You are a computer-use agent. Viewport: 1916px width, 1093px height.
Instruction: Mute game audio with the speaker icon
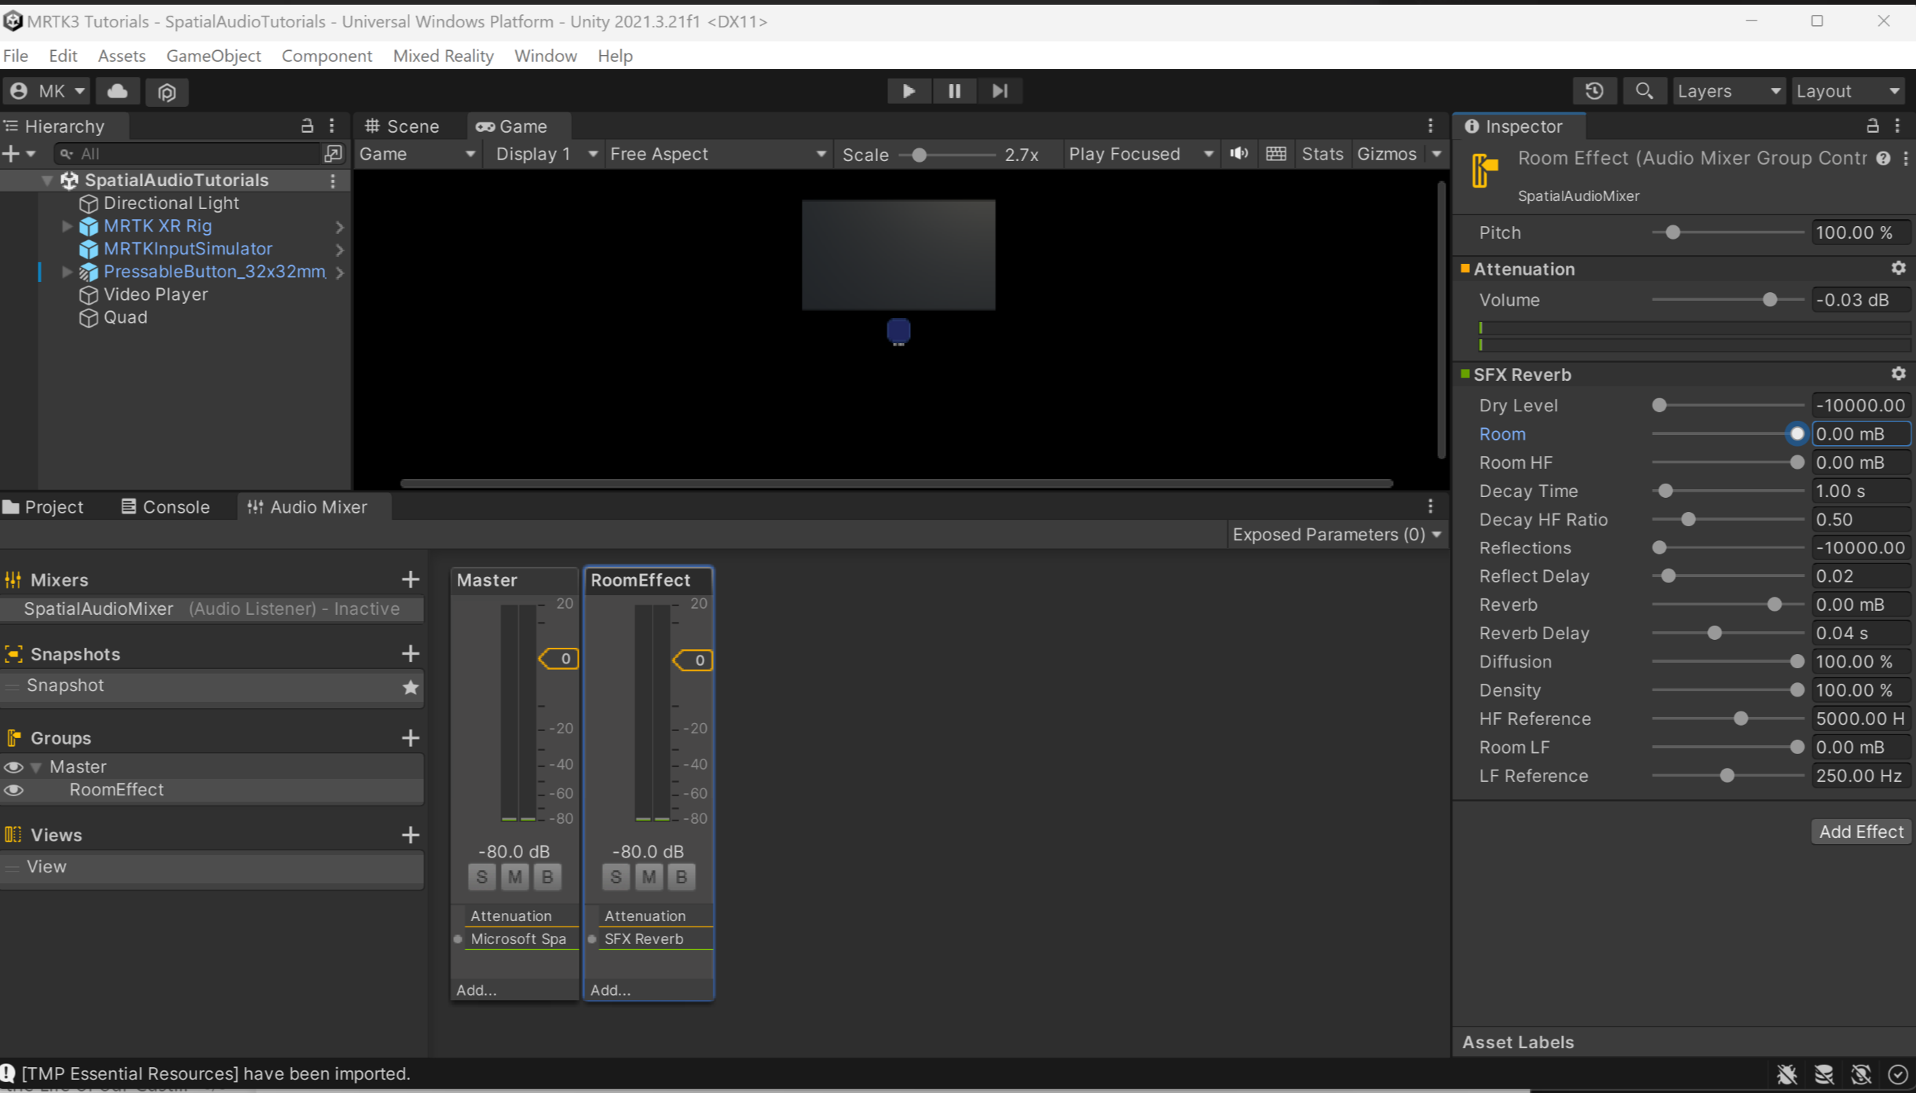(x=1238, y=153)
